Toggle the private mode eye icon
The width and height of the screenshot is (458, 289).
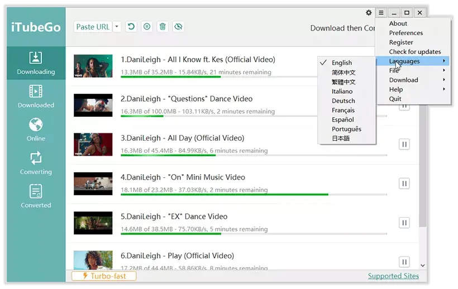click(178, 27)
